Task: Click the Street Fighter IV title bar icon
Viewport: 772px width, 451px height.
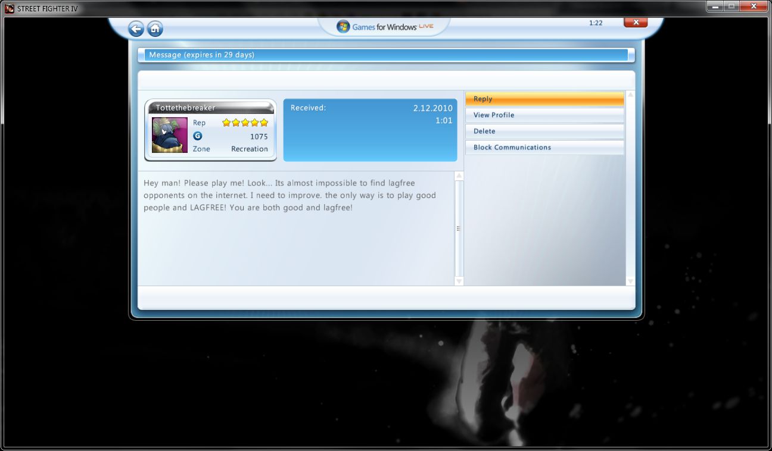Action: (10, 8)
